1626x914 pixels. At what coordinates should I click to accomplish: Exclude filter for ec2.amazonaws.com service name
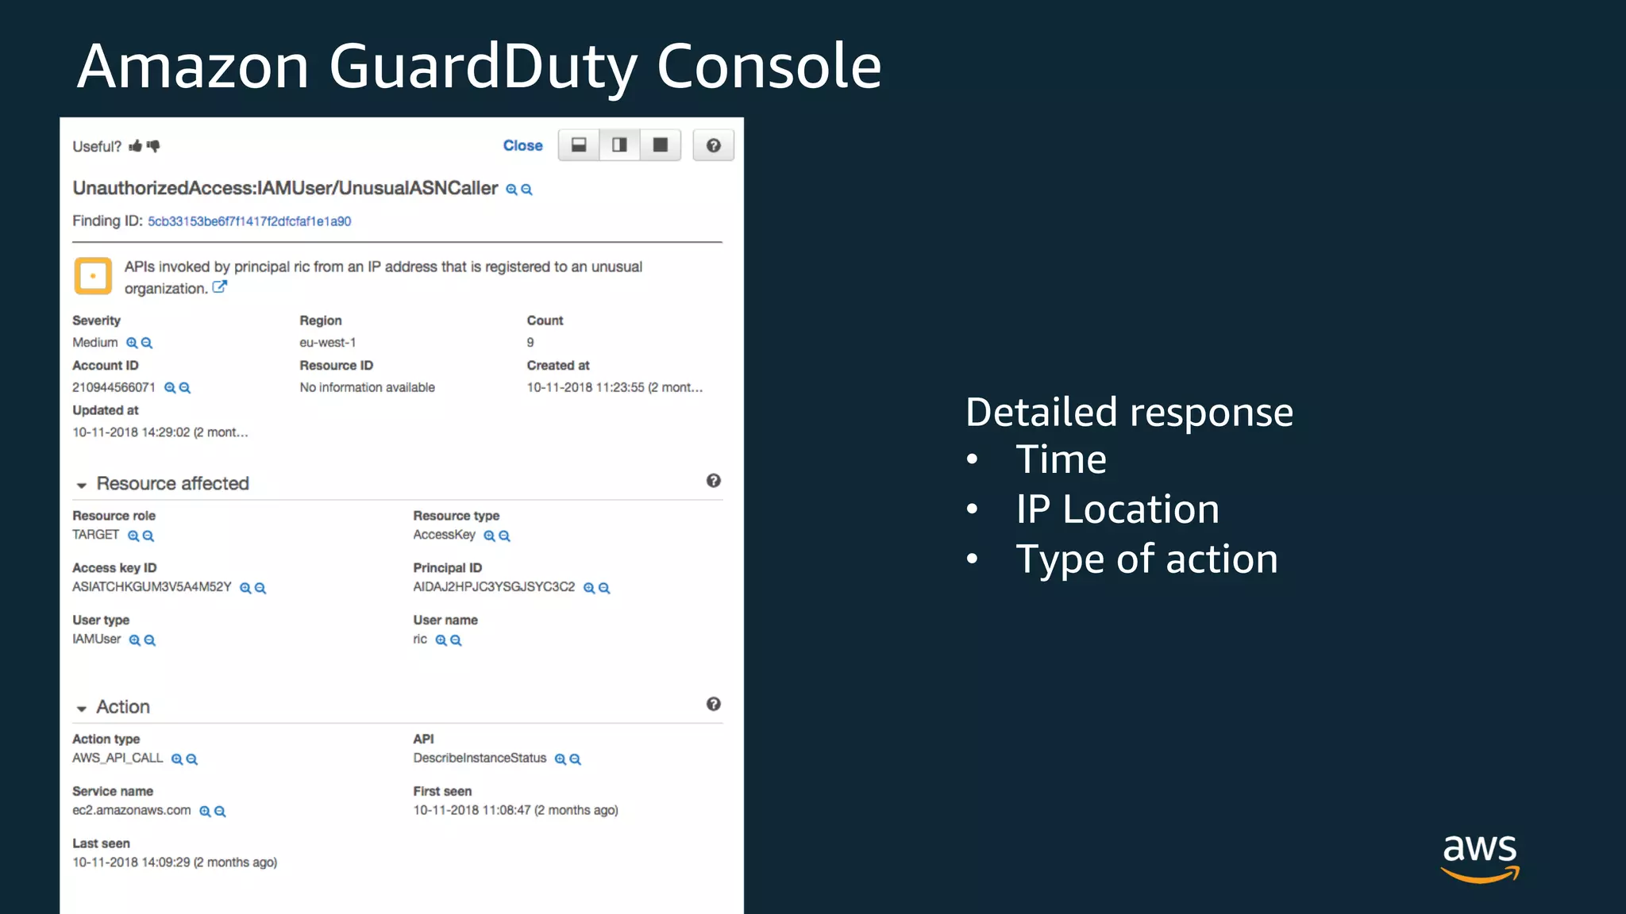[x=220, y=812]
